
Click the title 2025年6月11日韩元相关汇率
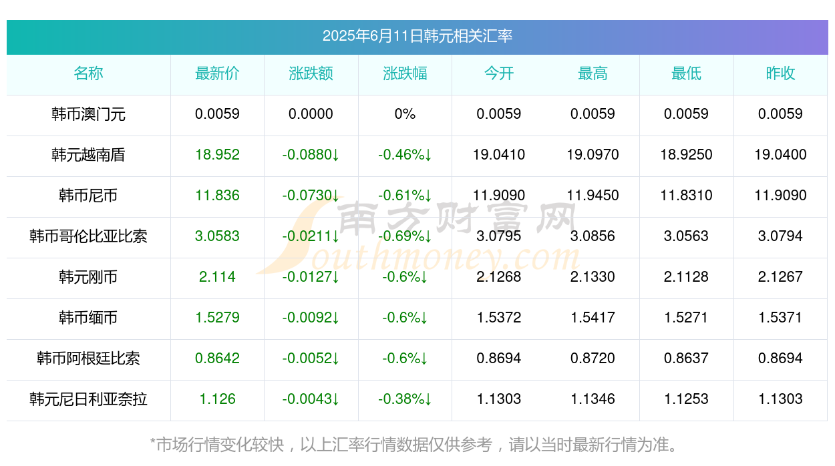click(x=417, y=36)
